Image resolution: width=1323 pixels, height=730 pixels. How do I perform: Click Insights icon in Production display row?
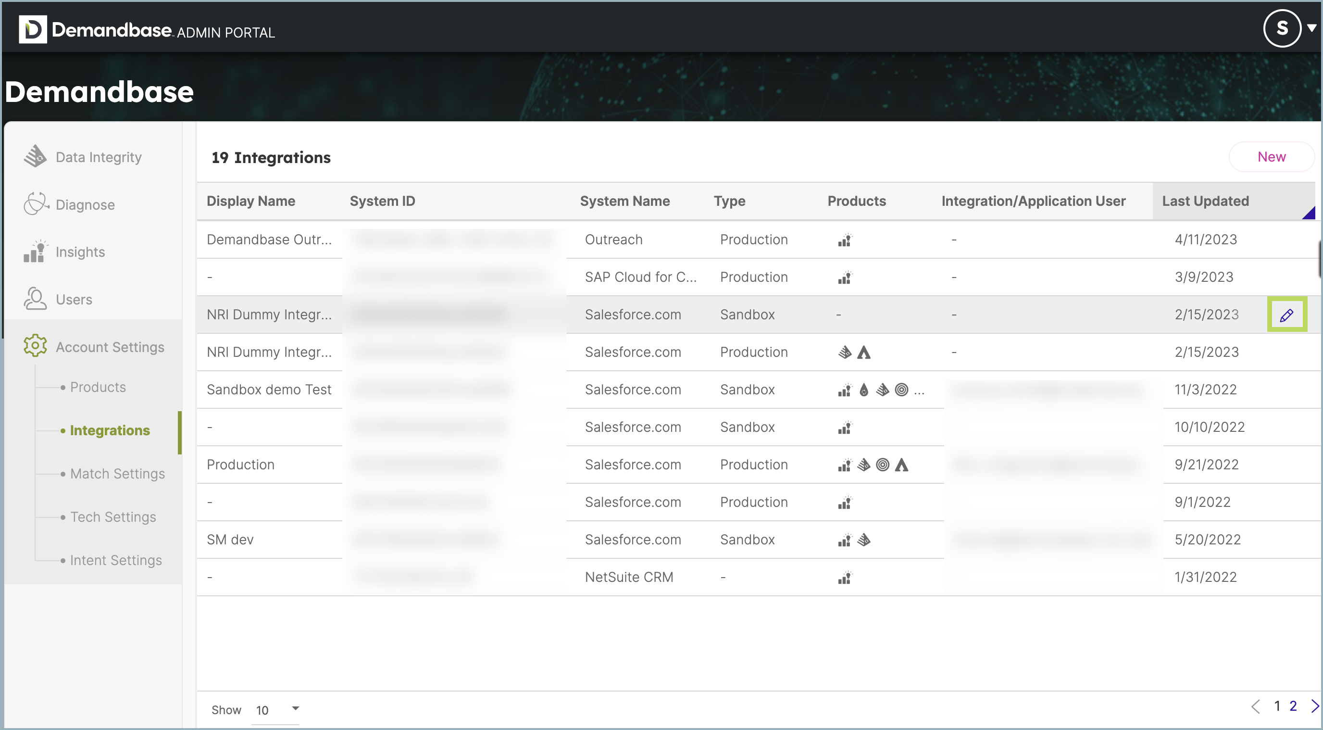(x=845, y=465)
